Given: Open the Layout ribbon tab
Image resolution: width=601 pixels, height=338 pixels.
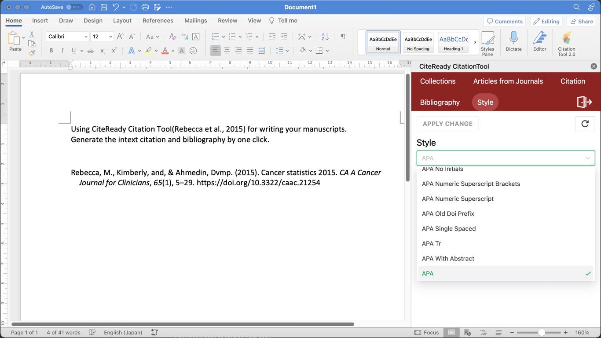Looking at the screenshot, I should [122, 21].
